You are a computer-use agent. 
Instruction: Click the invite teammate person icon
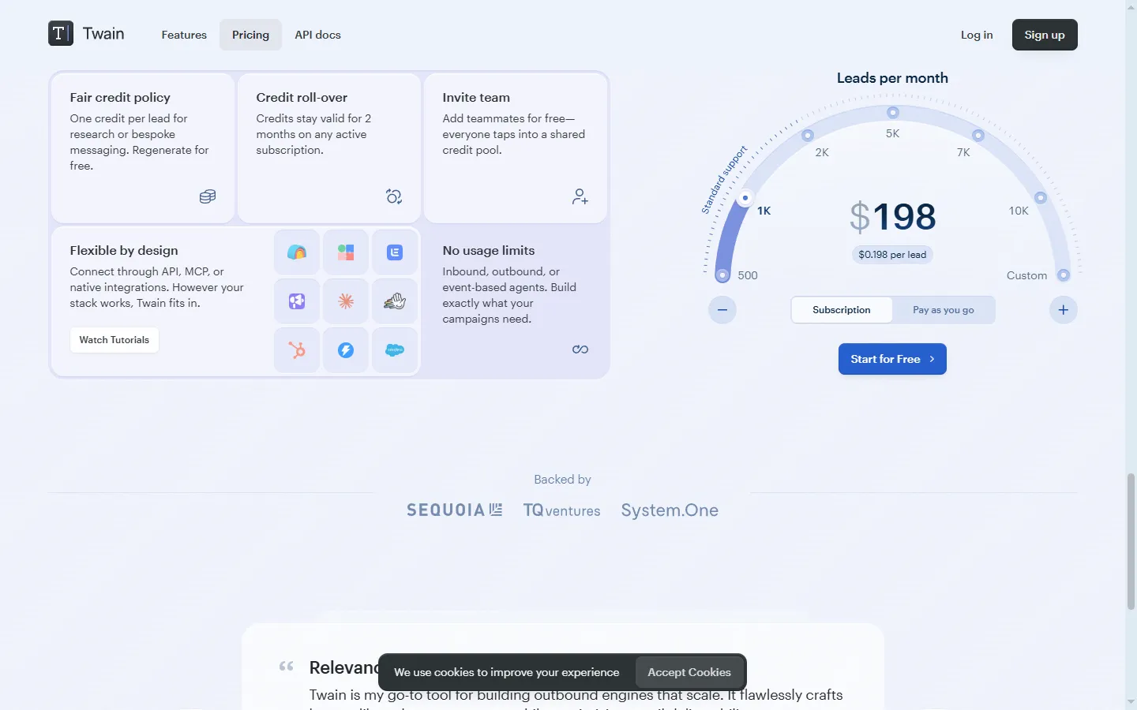point(580,196)
